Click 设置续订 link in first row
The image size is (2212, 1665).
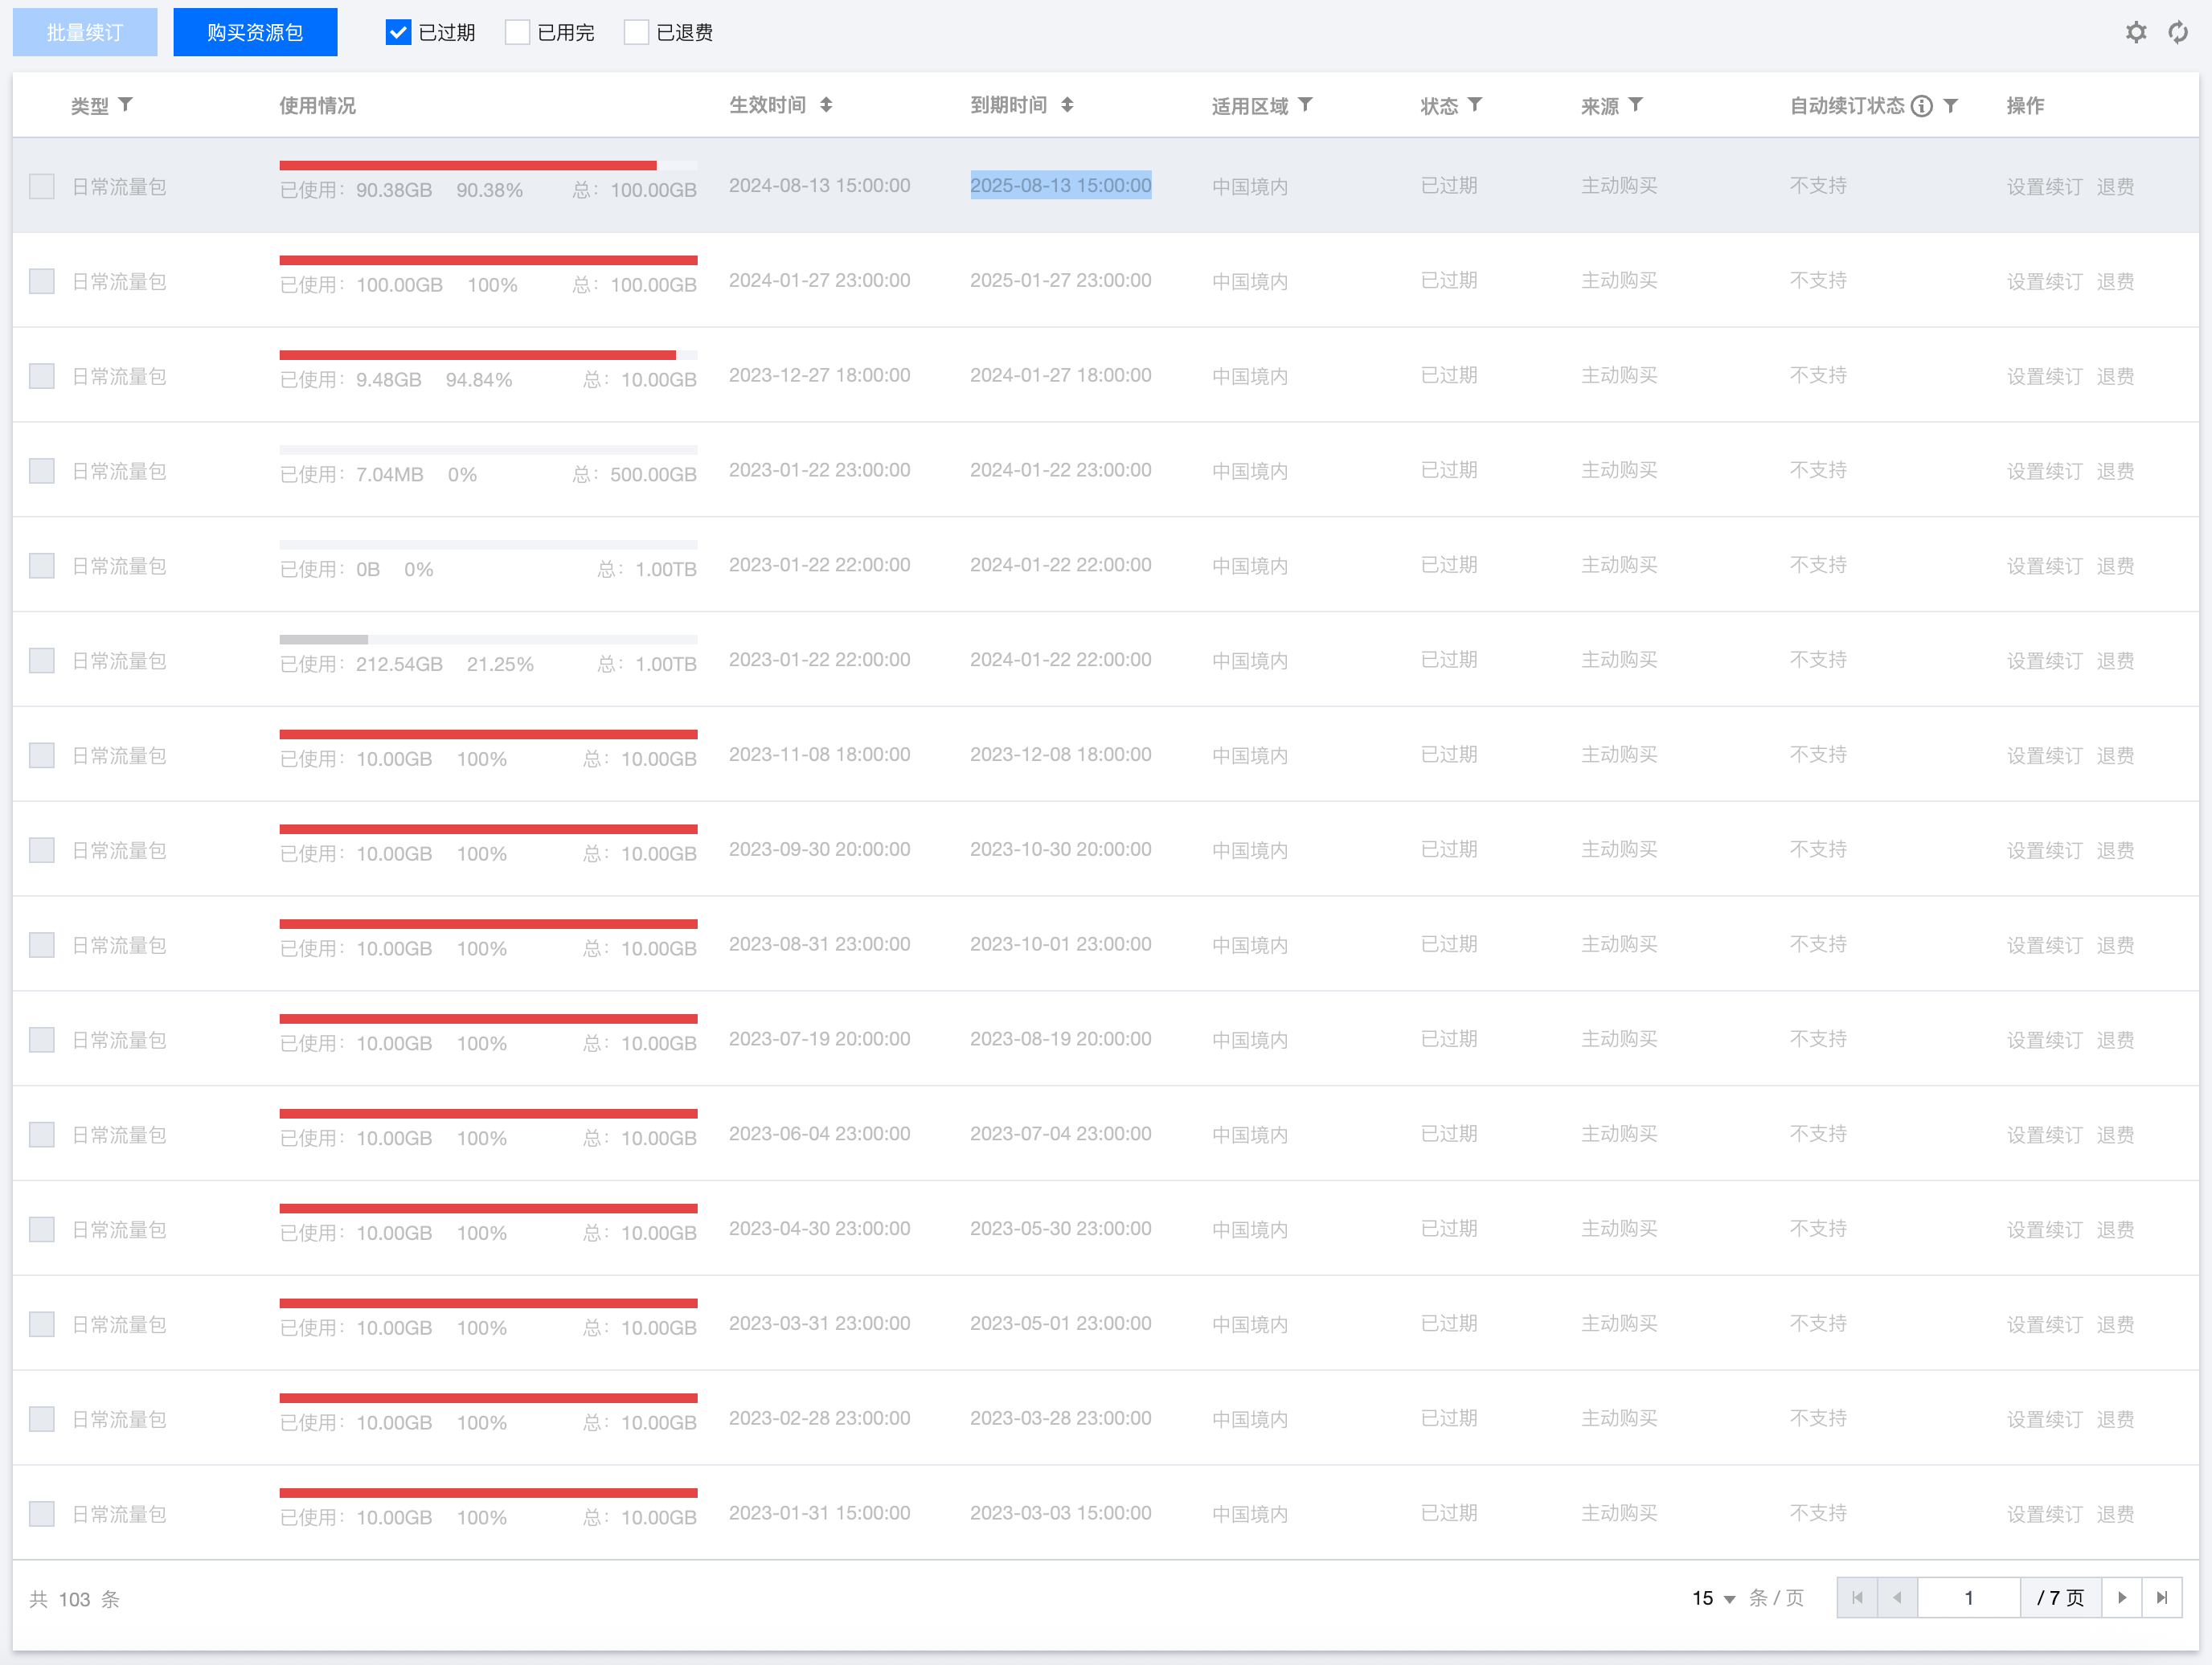point(2044,186)
